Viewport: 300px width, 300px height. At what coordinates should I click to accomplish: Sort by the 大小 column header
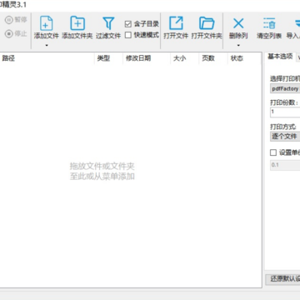click(185, 58)
